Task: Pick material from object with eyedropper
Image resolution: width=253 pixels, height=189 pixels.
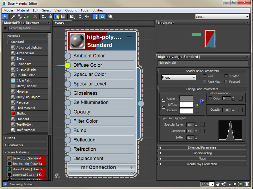Action: [x=13, y=16]
